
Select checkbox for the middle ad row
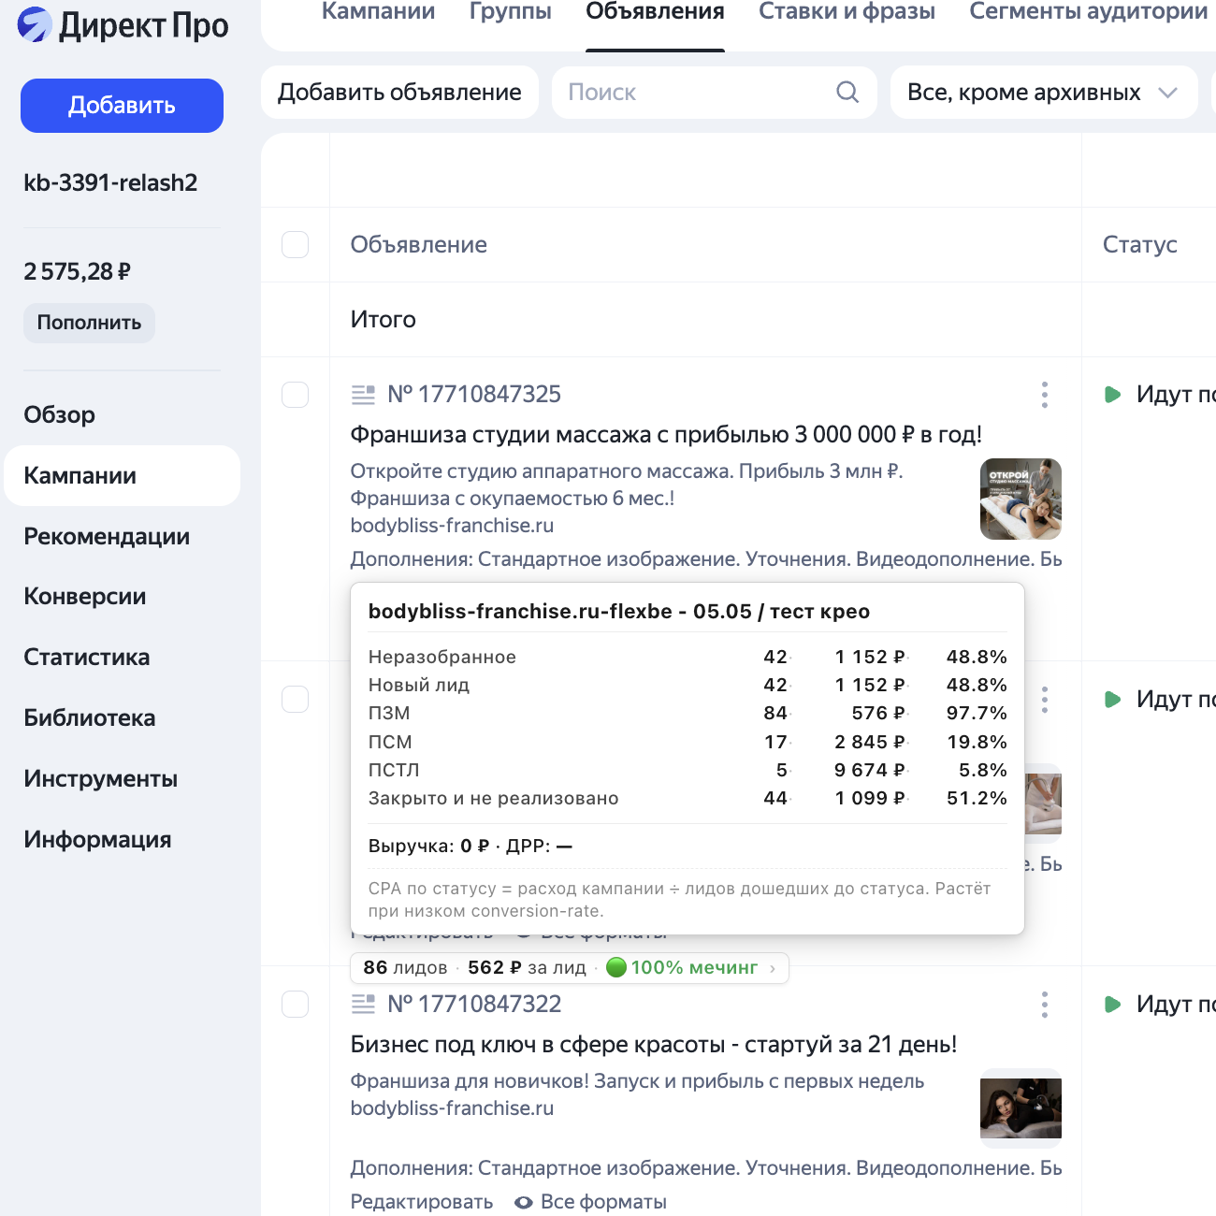pos(296,700)
